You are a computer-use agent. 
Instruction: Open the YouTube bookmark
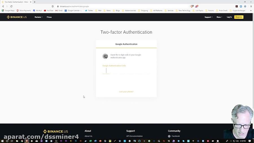tap(49, 10)
